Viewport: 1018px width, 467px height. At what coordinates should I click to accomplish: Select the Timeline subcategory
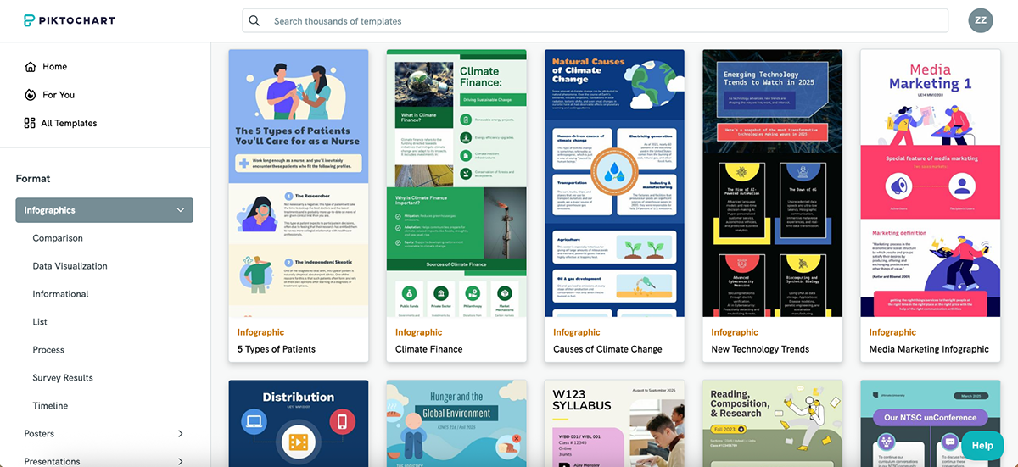[x=50, y=406]
